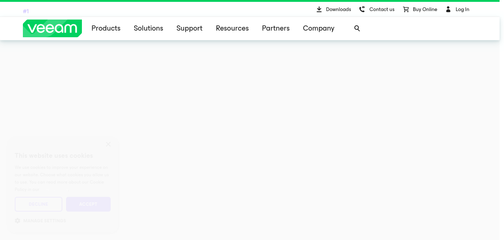Viewport: 504px width, 240px height.
Task: Decline the website cookies
Action: tap(38, 204)
